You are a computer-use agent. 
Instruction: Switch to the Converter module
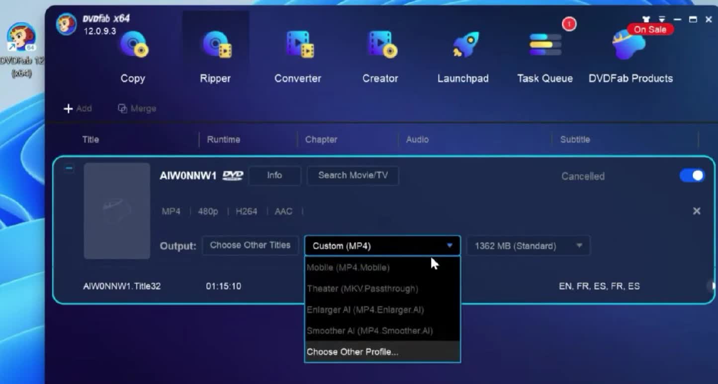coord(298,57)
